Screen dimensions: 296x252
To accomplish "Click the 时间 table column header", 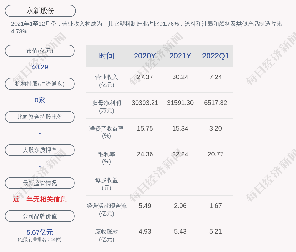I will (x=107, y=56).
